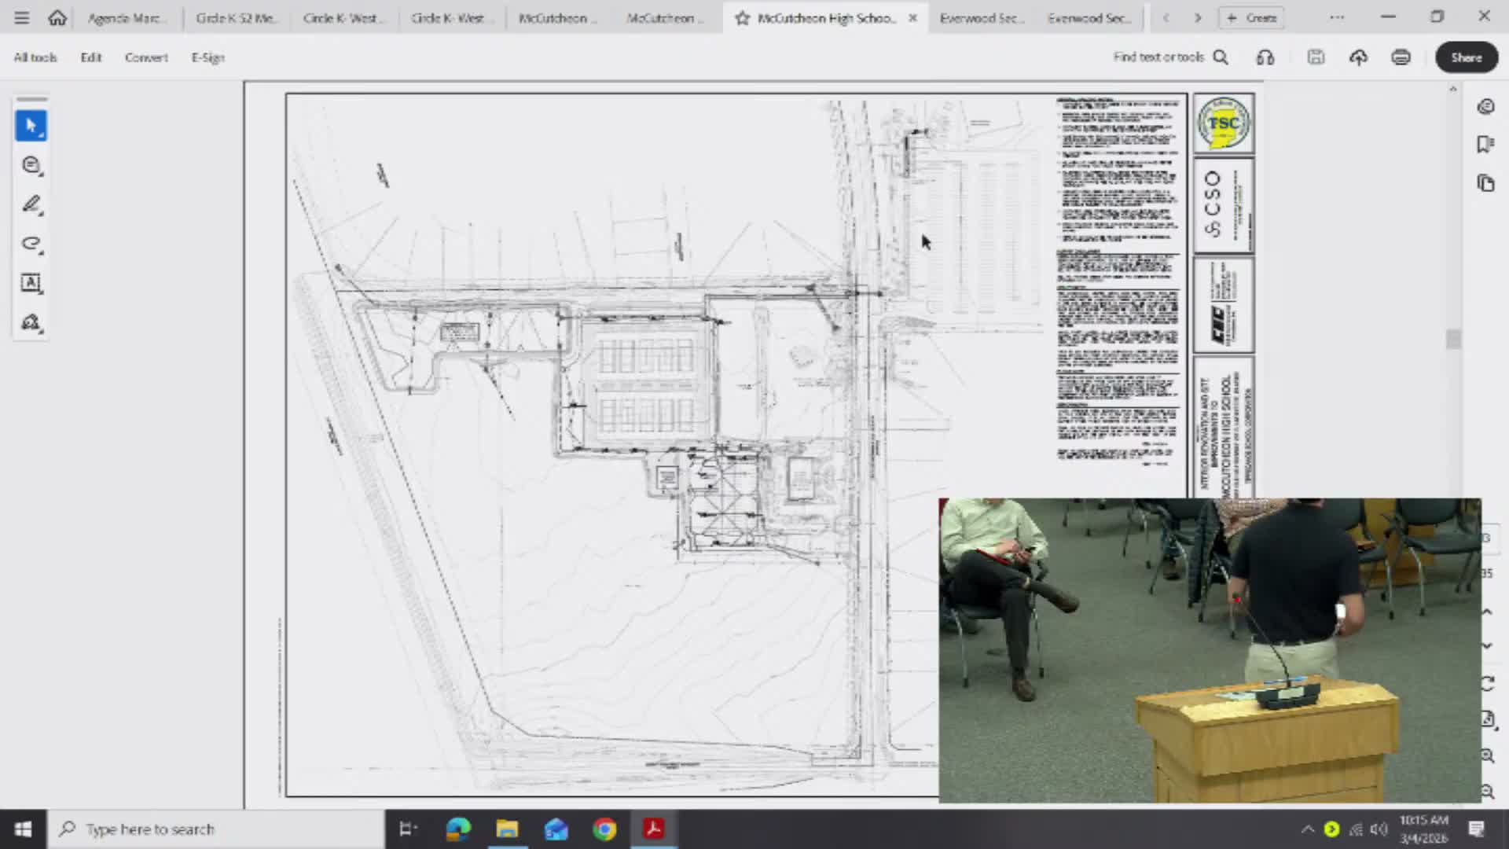Switch to the Everwood Sec document tab
This screenshot has width=1509, height=849.
click(981, 17)
